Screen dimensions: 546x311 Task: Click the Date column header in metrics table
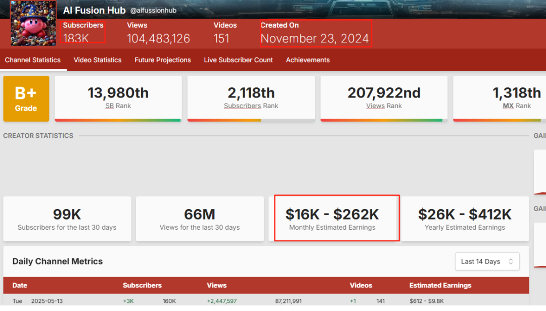point(20,285)
